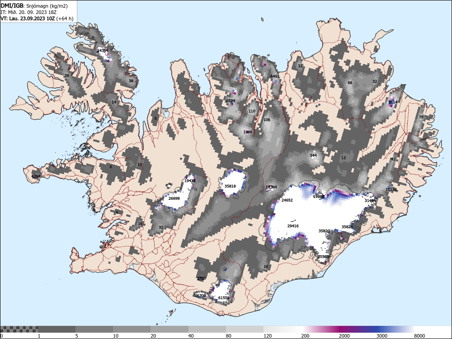Viewport: 452px width, 339px height.
Task: Click the 35818 value on Hofsjökull
Action: tap(230, 186)
